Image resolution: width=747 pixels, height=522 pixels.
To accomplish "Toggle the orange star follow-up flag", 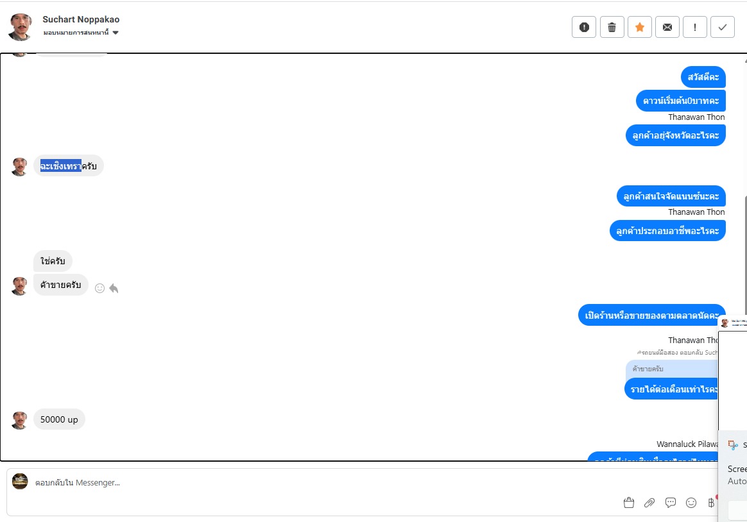I will pos(639,27).
